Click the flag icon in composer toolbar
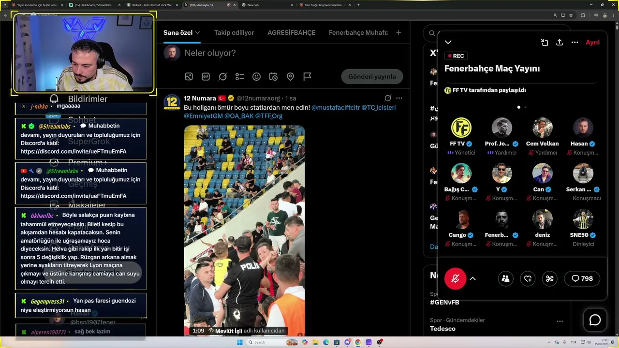The height and width of the screenshot is (348, 619). point(307,76)
